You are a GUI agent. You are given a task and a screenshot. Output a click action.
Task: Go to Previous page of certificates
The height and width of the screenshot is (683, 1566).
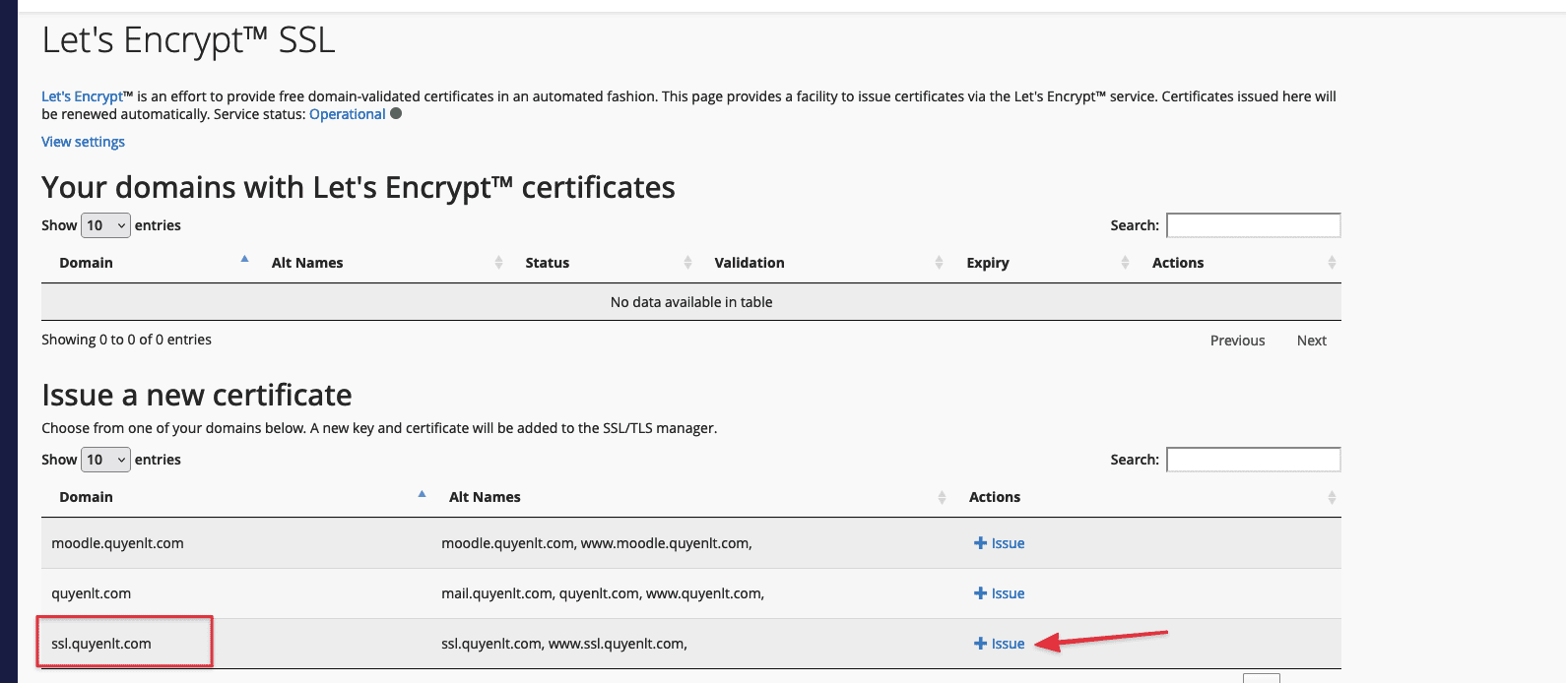pyautogui.click(x=1237, y=341)
